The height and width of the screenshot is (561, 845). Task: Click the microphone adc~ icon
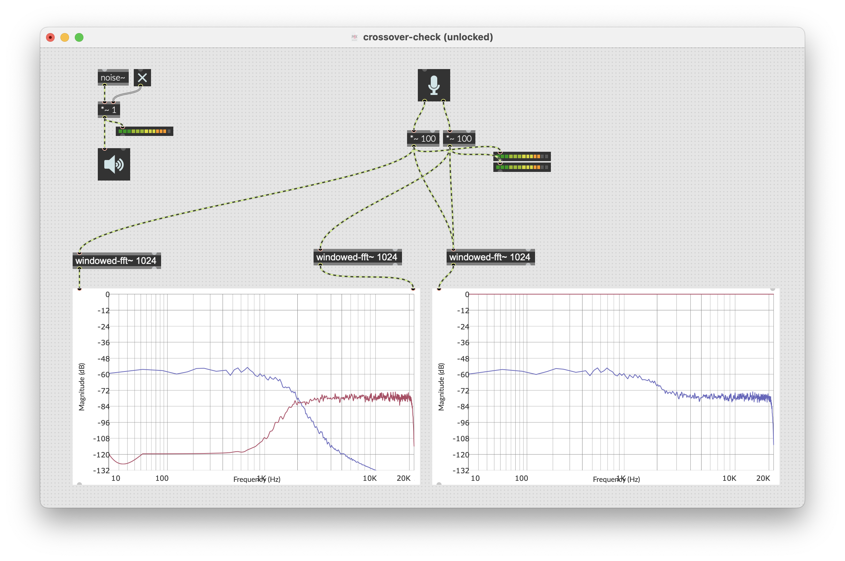pyautogui.click(x=434, y=85)
